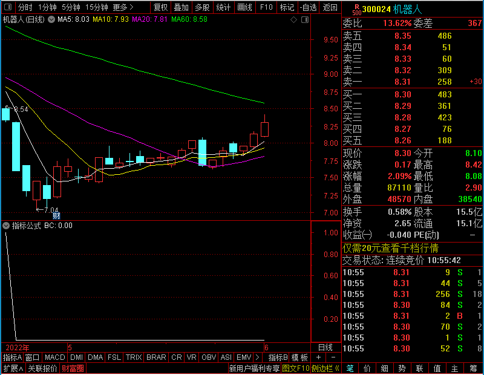Open the 复权 adjustment menu

pos(160,7)
